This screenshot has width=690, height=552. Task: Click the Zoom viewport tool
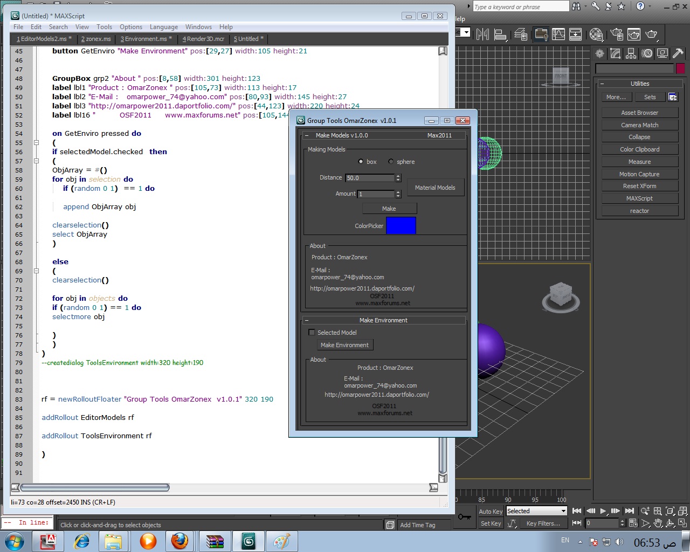tap(645, 511)
